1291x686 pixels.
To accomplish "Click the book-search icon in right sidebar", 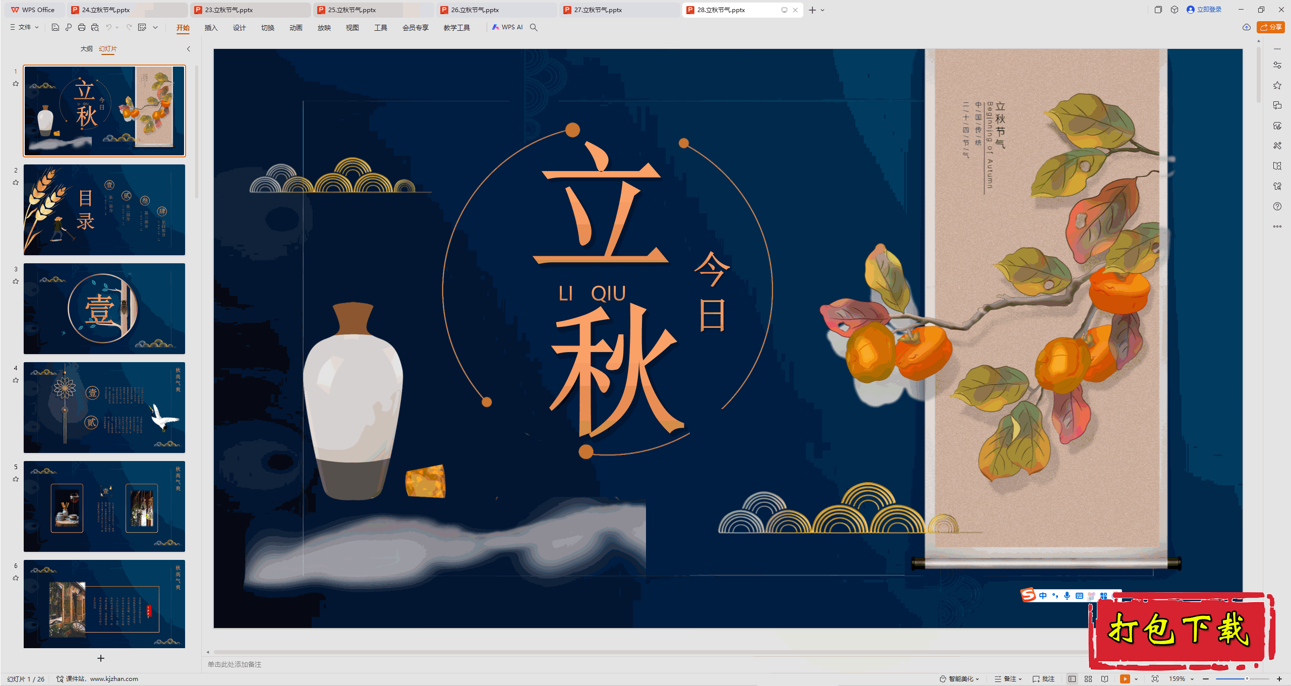I will [x=1277, y=166].
